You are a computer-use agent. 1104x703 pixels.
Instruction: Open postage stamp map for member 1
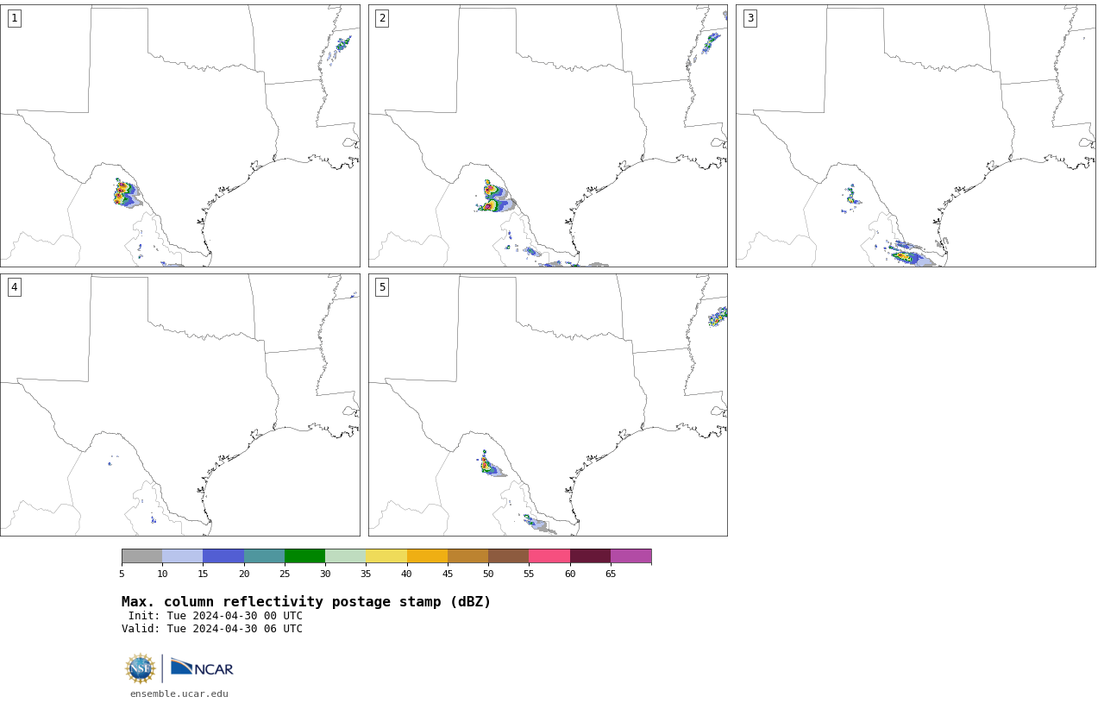pos(180,135)
